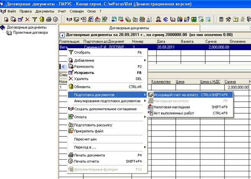Choose Размножить in the context menu
This screenshot has width=251, height=179.
[x=107, y=66]
